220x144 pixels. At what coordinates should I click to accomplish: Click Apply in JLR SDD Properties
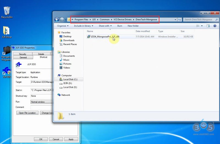point(71,139)
